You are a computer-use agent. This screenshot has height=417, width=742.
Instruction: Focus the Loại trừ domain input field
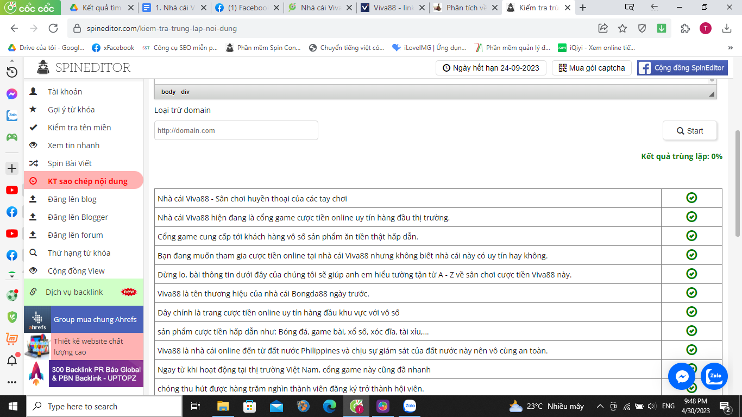click(236, 131)
